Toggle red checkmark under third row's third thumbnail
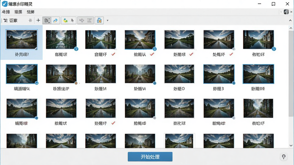Viewport: 294px width, 165px height. click(113, 123)
